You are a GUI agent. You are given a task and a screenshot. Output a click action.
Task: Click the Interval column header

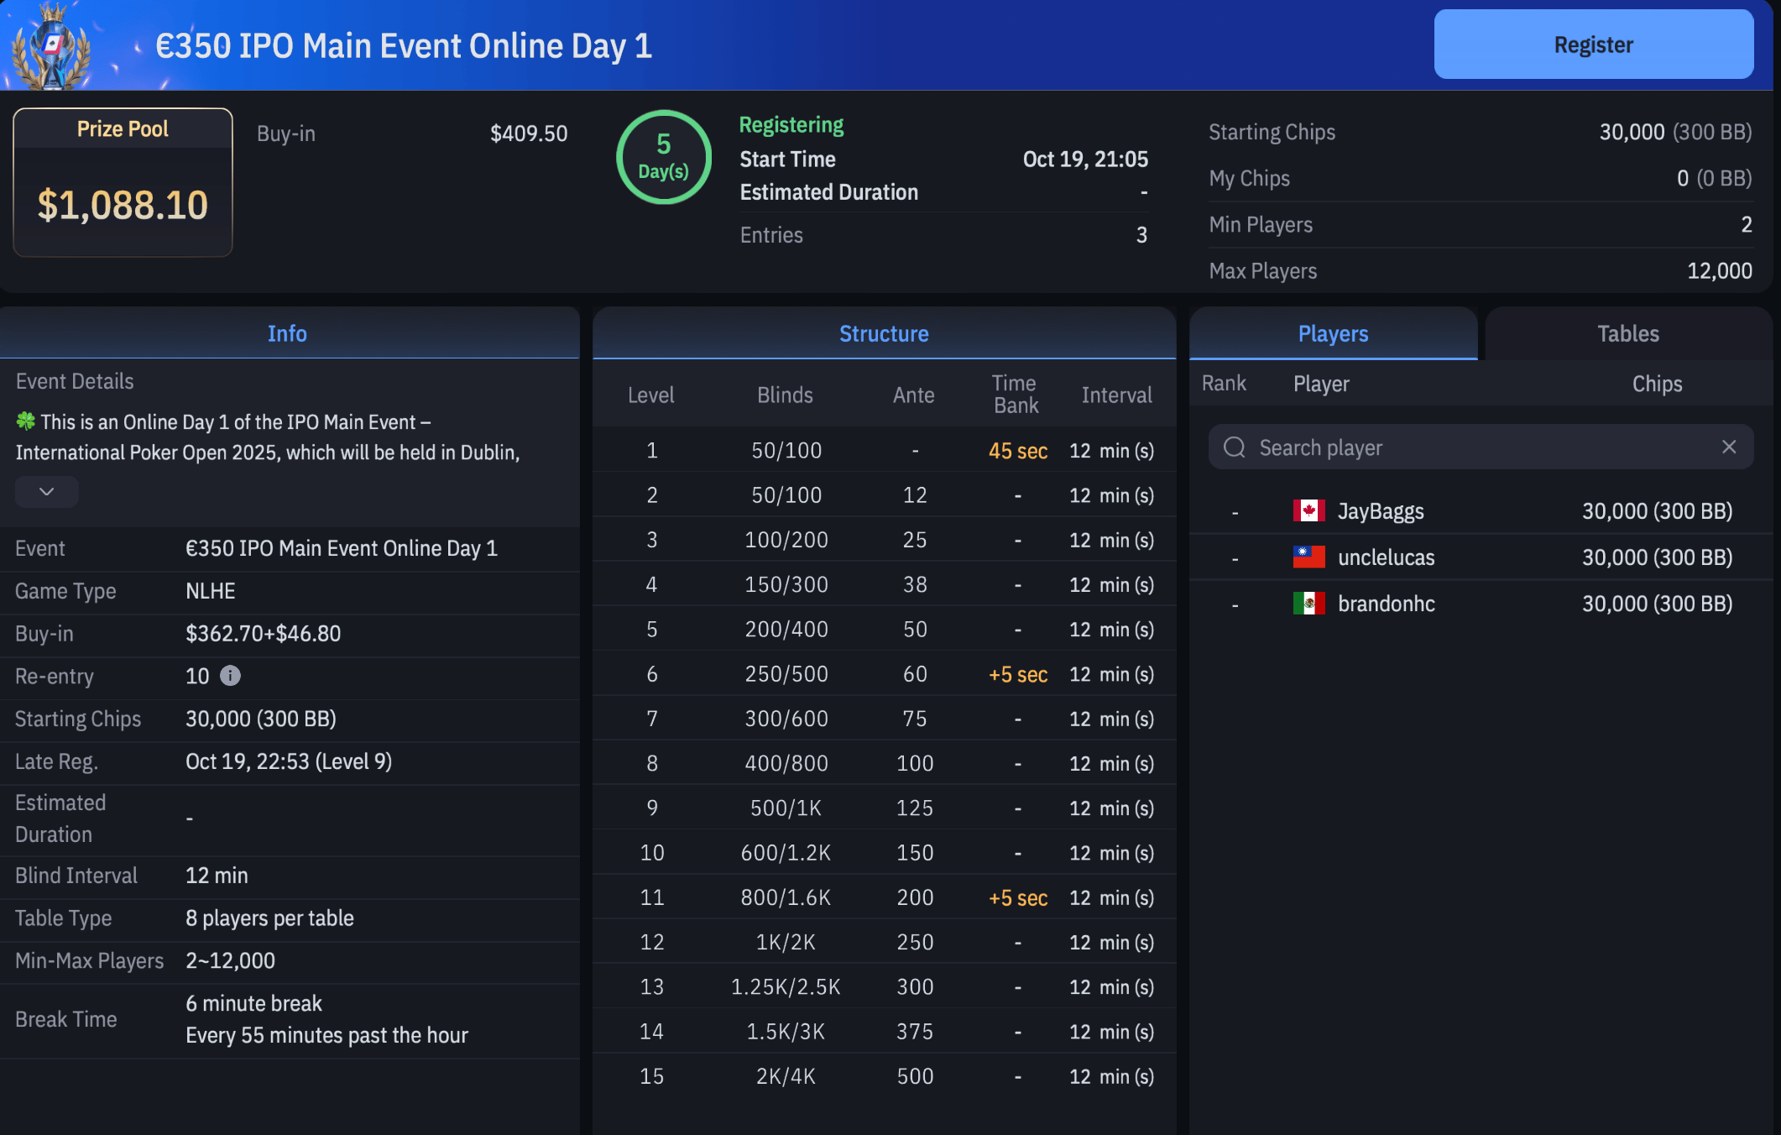[1116, 395]
